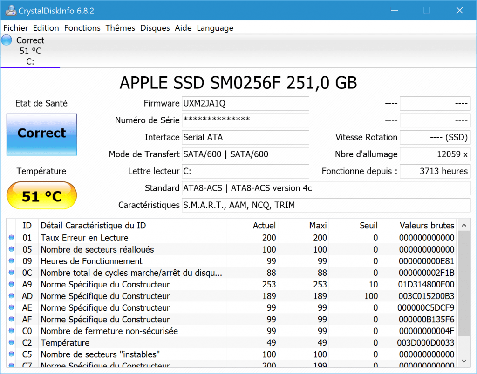Viewport: 477px width, 374px height.
Task: Select the C: drive tab at top
Action: (30, 51)
